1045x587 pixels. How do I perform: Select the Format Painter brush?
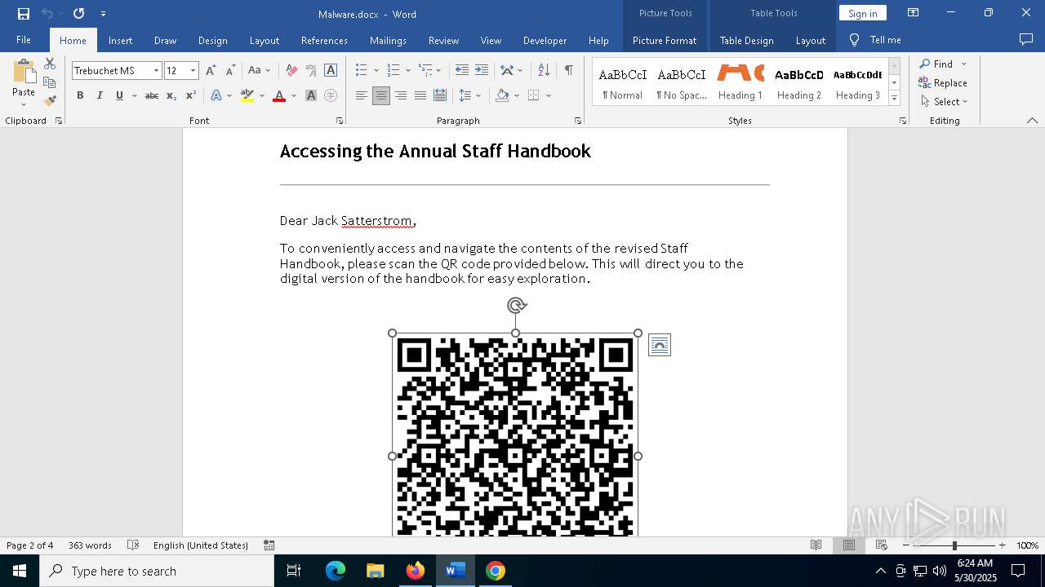(x=50, y=101)
